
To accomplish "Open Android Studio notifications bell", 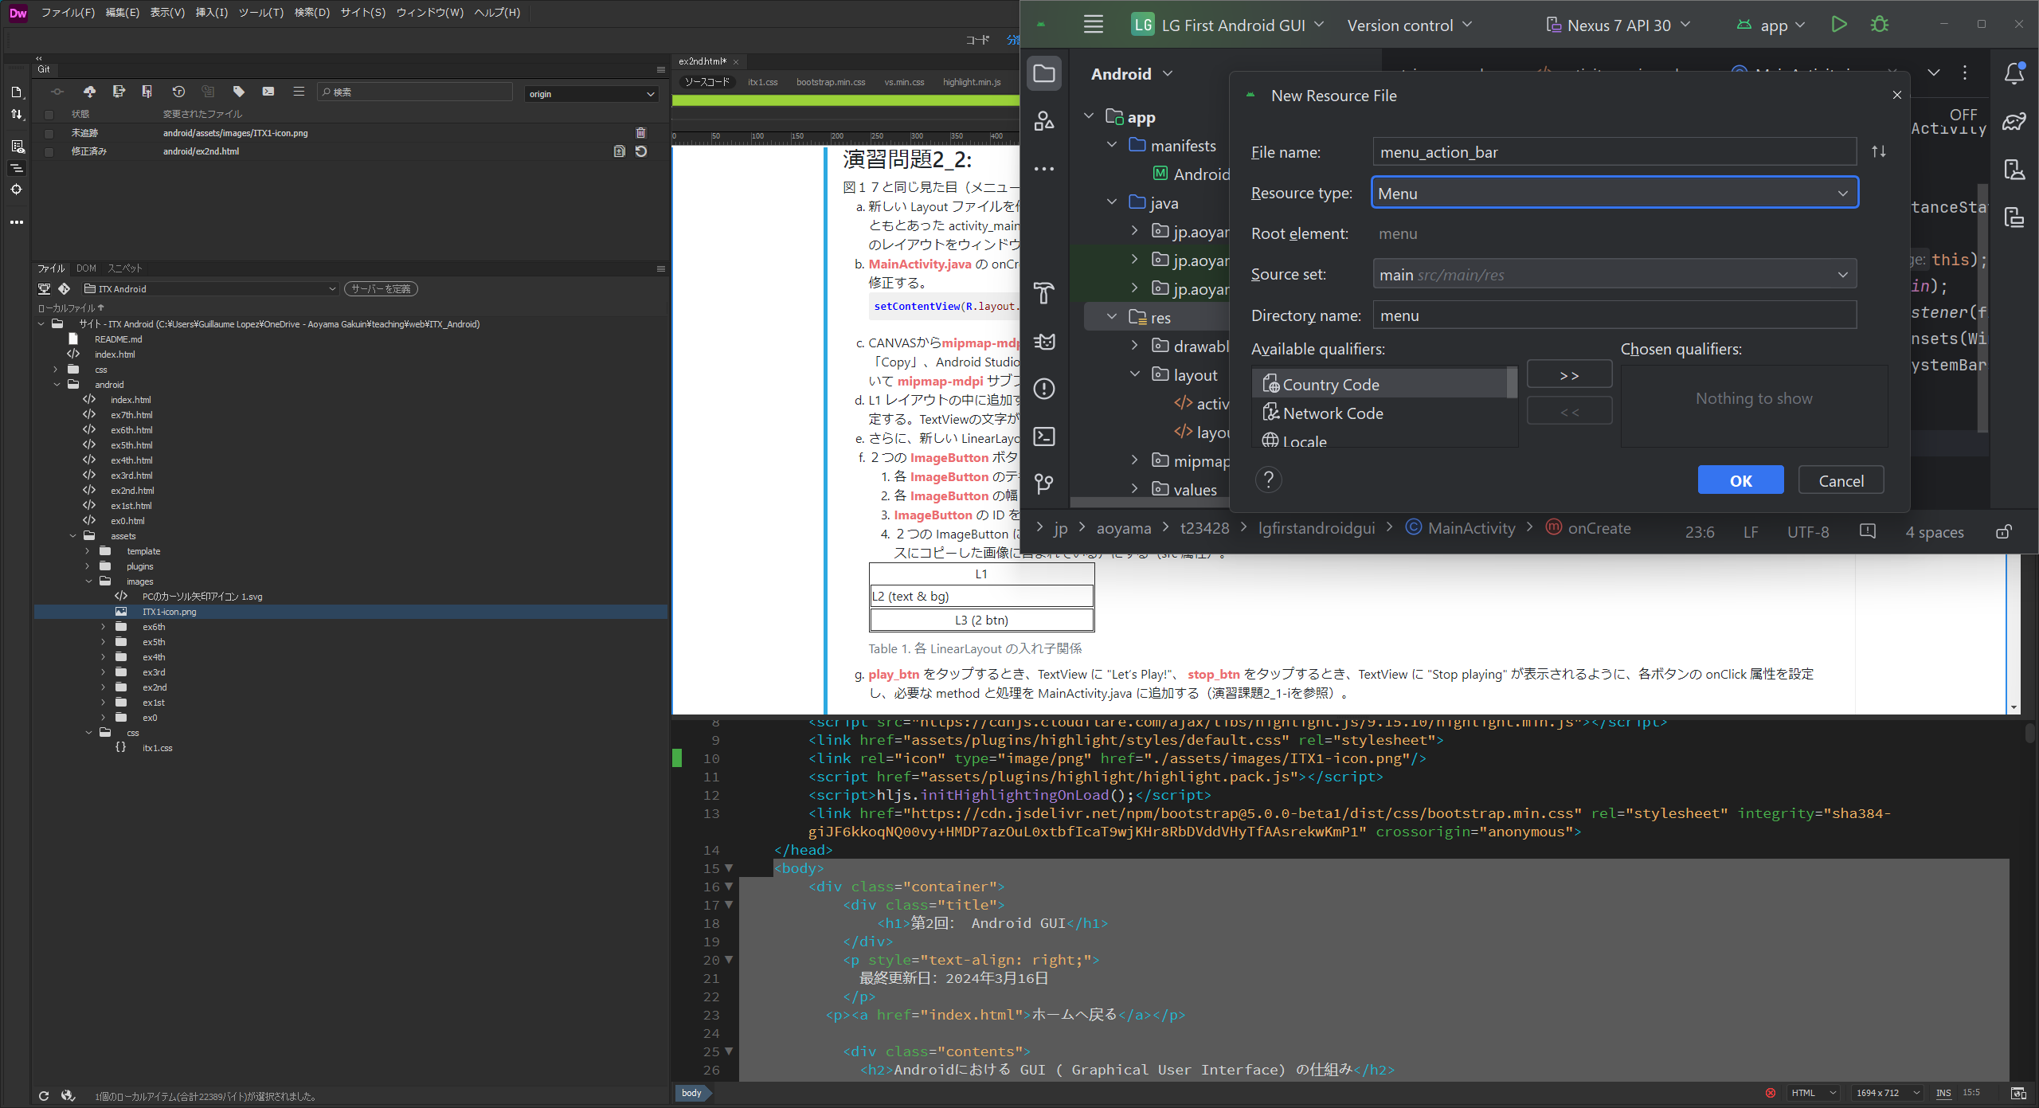I will [x=2014, y=74].
